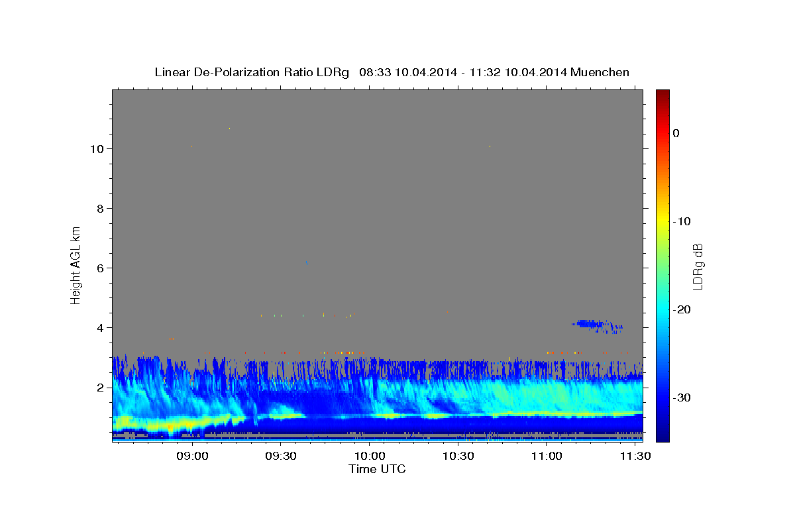Screen dimensions: 795x530
Task: Select the 11:00 time tick label
Action: [x=546, y=456]
